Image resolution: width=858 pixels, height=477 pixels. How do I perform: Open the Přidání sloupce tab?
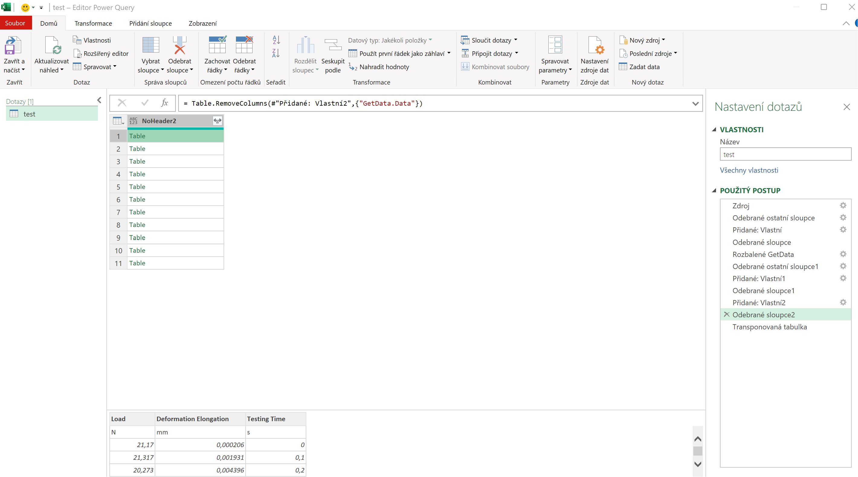150,23
